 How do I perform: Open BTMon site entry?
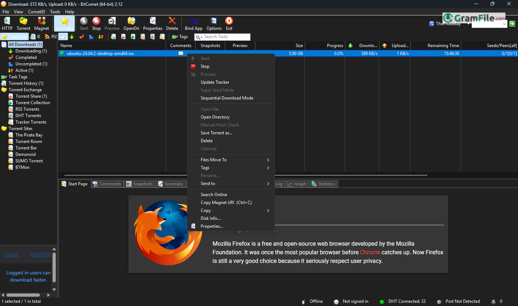coord(22,167)
